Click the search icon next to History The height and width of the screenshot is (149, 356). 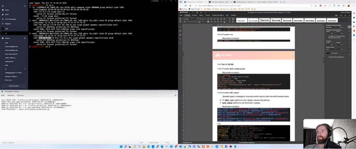tap(25, 38)
